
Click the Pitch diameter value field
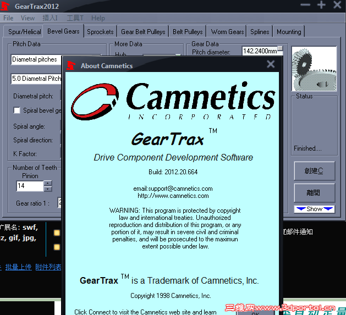click(260, 51)
